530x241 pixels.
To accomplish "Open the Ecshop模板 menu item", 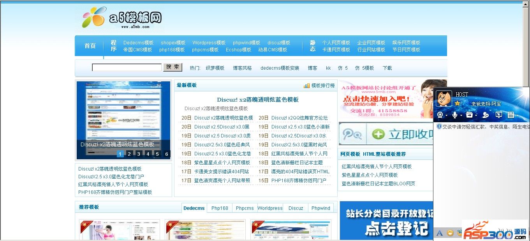I will click(238, 50).
